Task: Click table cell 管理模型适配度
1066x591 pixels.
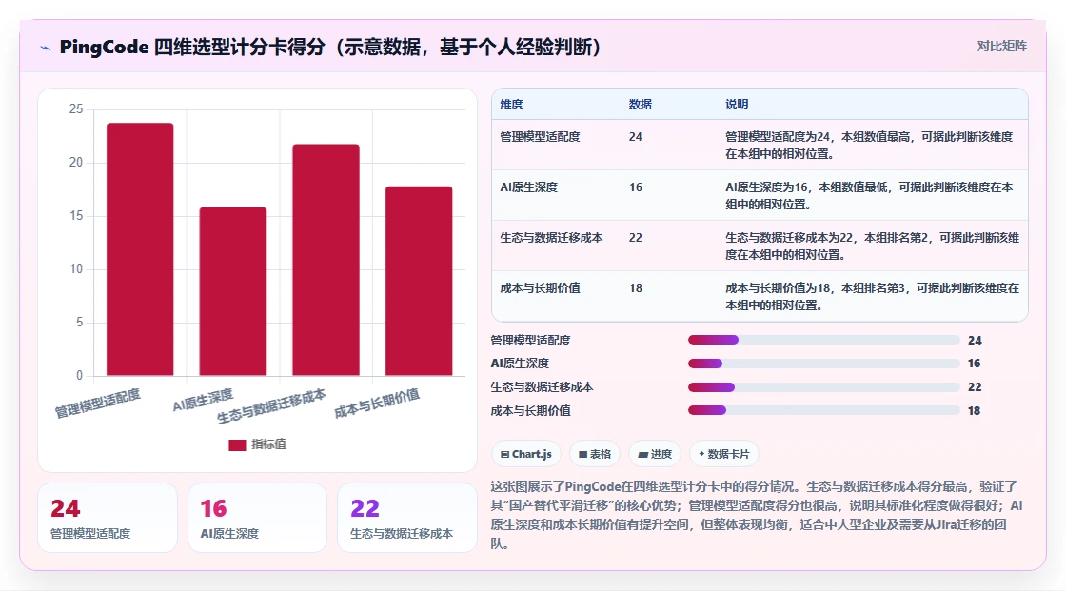Action: coord(540,137)
